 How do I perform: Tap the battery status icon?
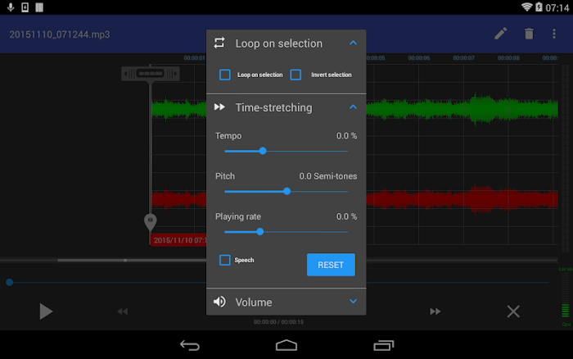tap(539, 7)
